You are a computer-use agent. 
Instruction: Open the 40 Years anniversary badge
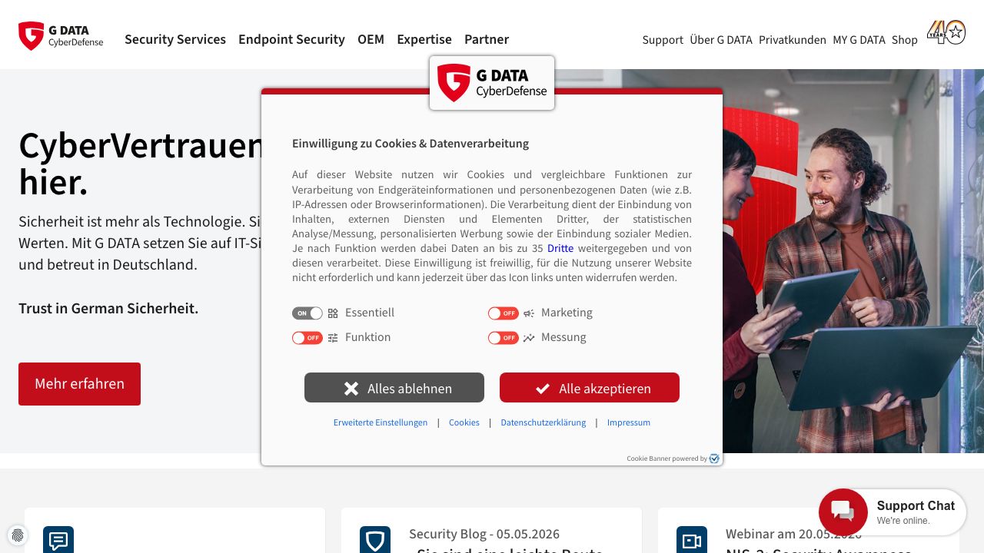tap(946, 32)
